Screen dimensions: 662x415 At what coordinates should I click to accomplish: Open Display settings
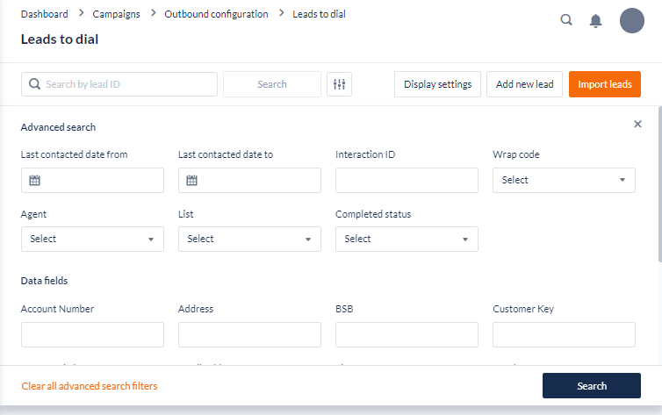point(437,84)
